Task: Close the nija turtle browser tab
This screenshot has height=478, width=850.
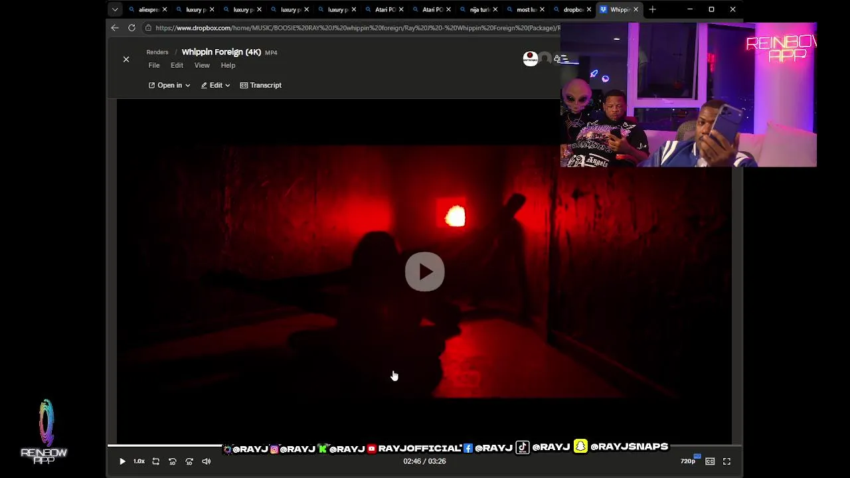Action: [495, 9]
